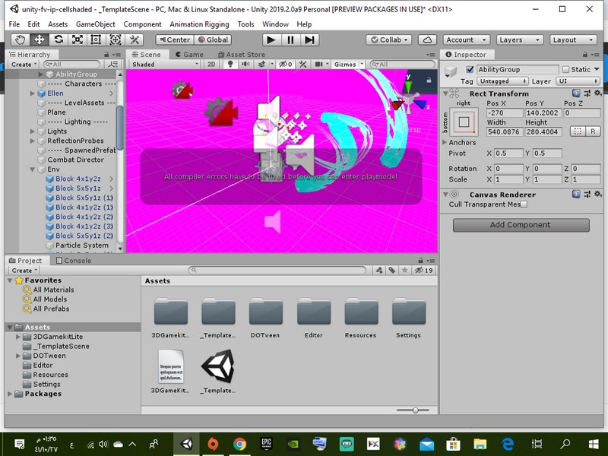This screenshot has width=608, height=456.
Task: Click the Step frame button
Action: (309, 40)
